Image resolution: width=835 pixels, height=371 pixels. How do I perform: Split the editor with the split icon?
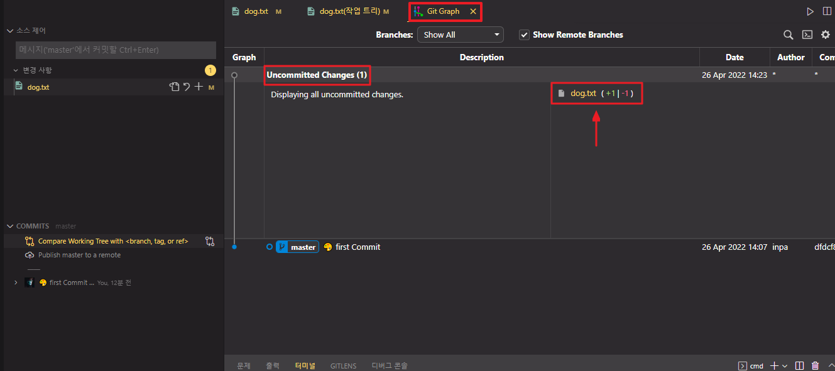click(x=827, y=11)
